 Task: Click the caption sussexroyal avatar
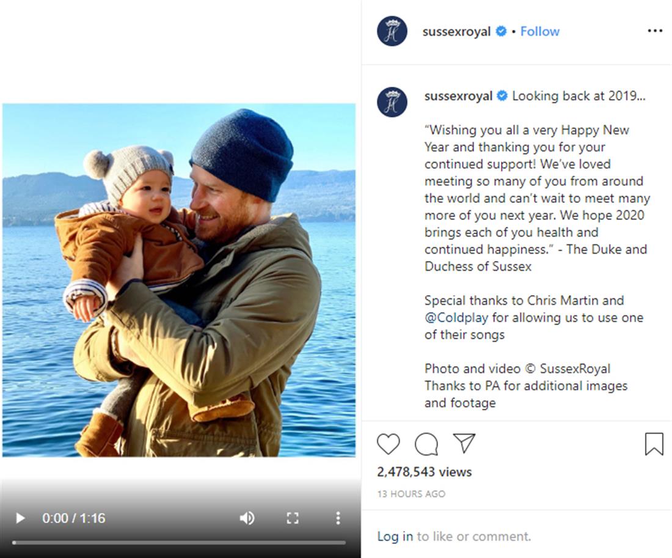392,102
